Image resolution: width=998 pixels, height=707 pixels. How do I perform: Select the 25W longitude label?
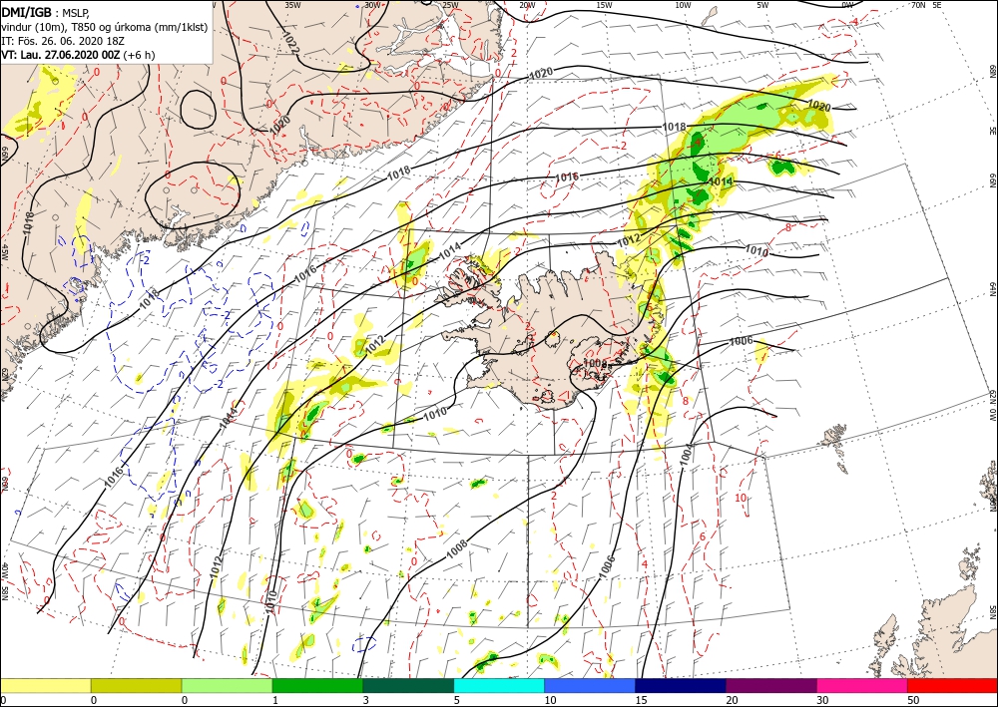(x=449, y=5)
